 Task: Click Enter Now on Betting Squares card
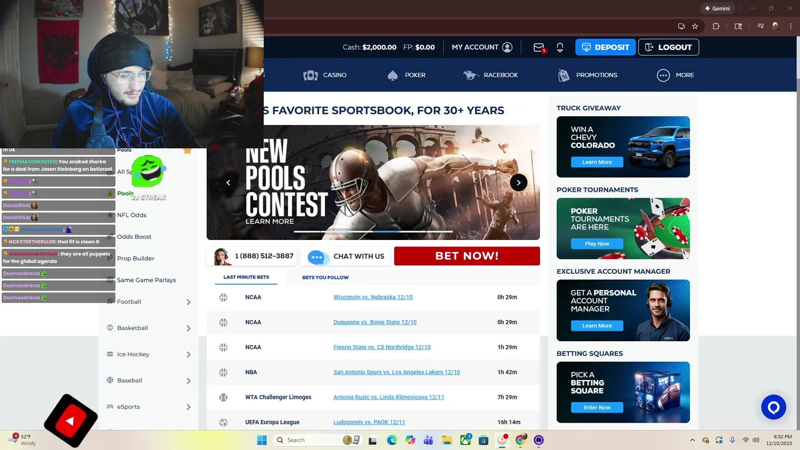pos(597,407)
